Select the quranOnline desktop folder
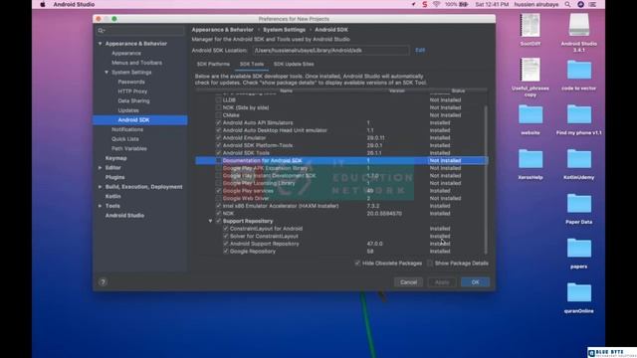Image resolution: width=637 pixels, height=358 pixels. pyautogui.click(x=579, y=298)
